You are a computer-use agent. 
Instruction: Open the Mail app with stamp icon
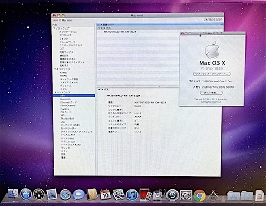click(x=52, y=194)
